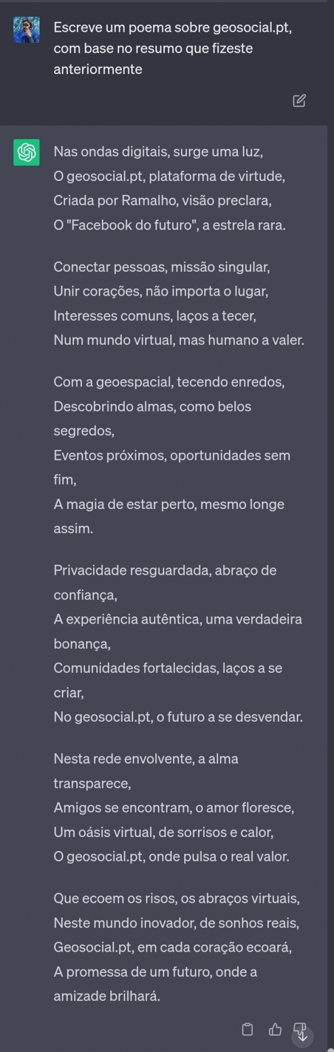Screen dimensions: 334x1052
Task: Click the ChatGPT logo avatar
Action: pos(26,152)
